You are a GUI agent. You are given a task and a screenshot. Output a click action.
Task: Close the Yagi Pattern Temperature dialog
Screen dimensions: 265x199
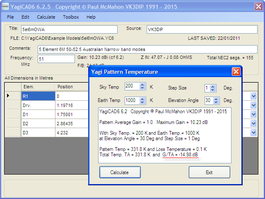236,72
